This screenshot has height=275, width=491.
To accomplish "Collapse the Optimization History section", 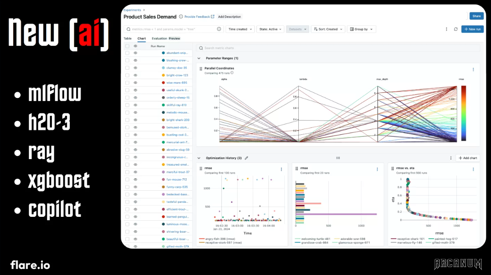I will 199,158.
